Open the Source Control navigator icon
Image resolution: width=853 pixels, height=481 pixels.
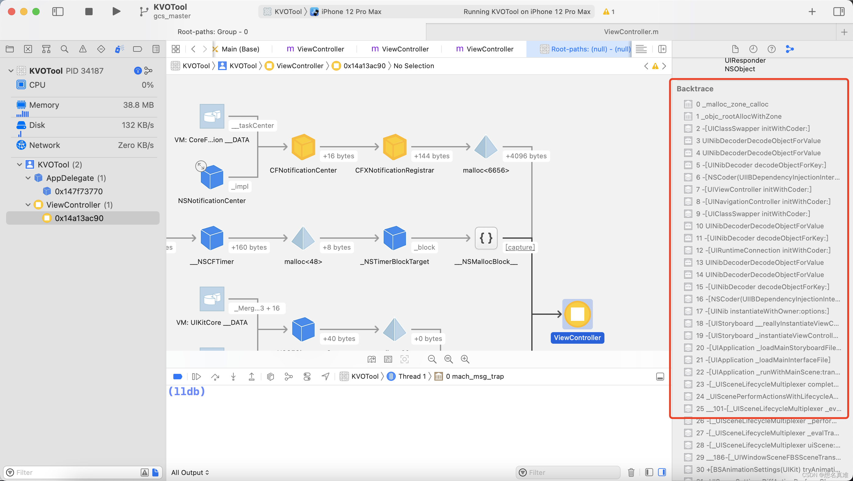[28, 49]
